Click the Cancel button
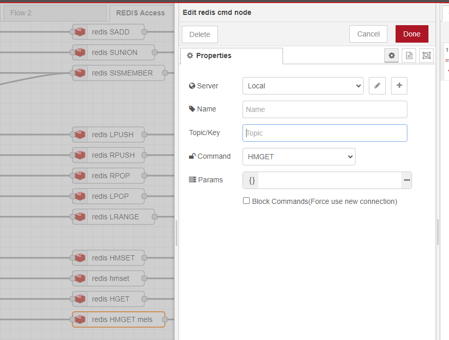This screenshot has width=449, height=340. pos(368,34)
